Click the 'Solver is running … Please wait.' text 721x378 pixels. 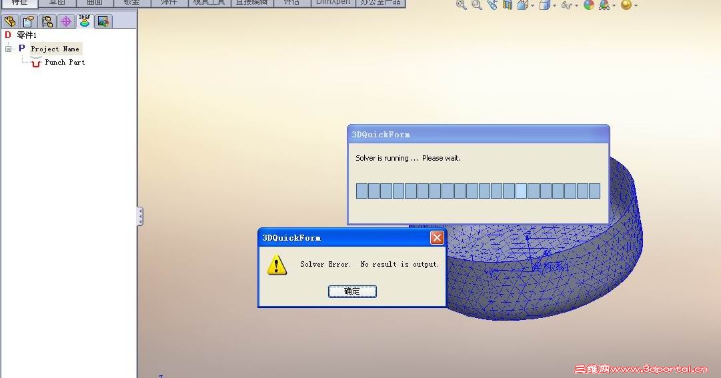pos(408,158)
